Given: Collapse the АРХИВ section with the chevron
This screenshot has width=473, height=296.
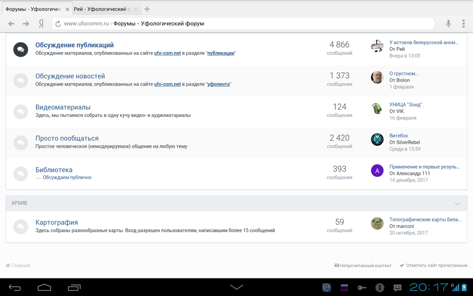Looking at the screenshot, I should click(x=457, y=204).
